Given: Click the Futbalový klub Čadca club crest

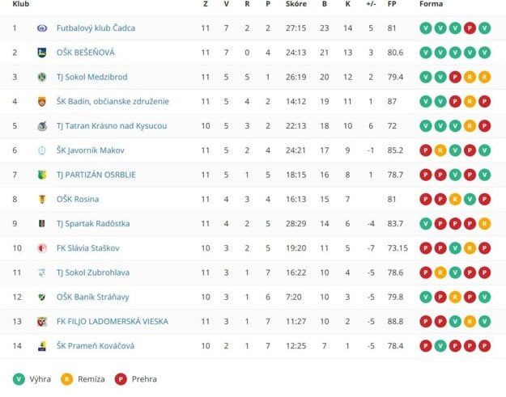Looking at the screenshot, I should click(42, 28).
